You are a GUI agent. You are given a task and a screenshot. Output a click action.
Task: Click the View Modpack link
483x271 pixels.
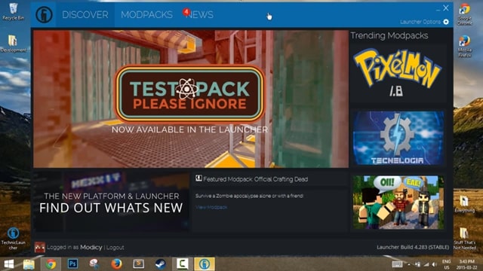(211, 208)
